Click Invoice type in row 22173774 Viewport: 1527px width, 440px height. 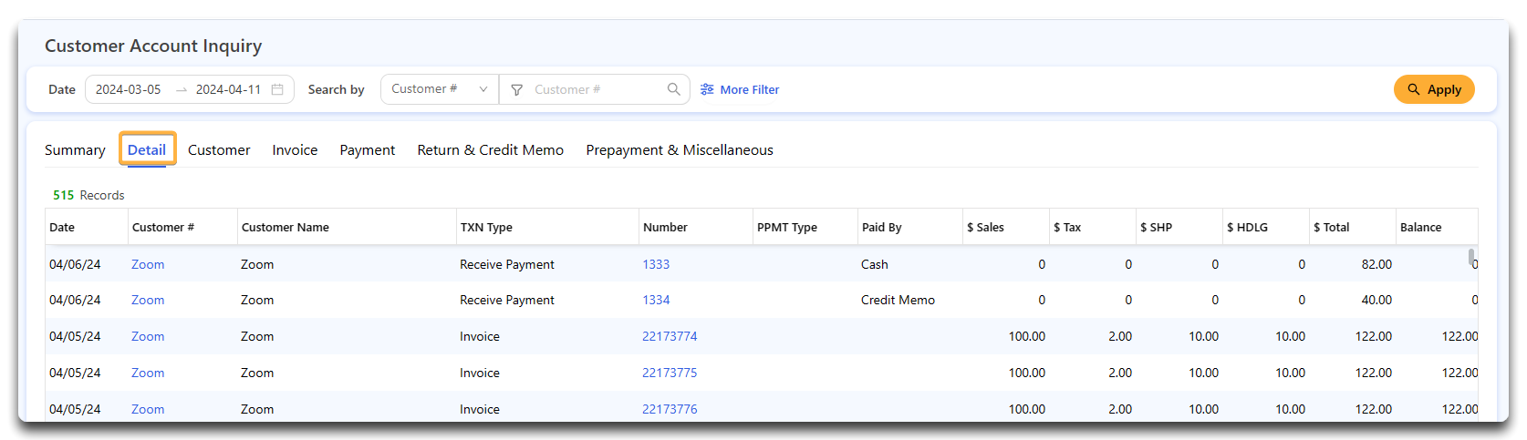[x=480, y=336]
